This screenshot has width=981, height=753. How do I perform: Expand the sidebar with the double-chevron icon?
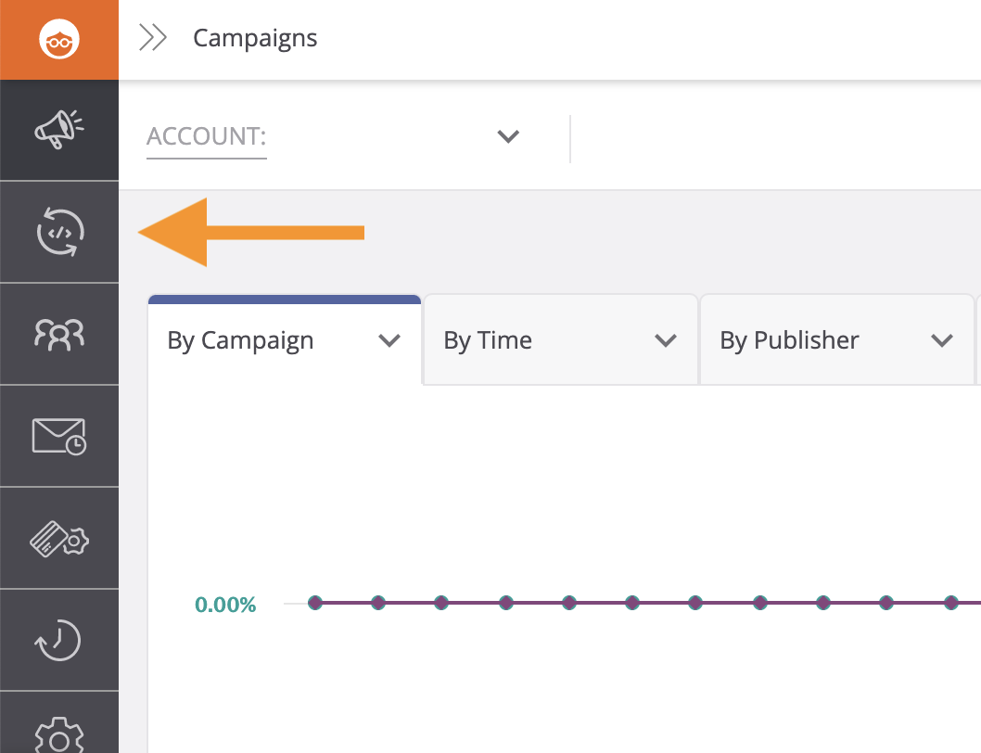(x=152, y=38)
